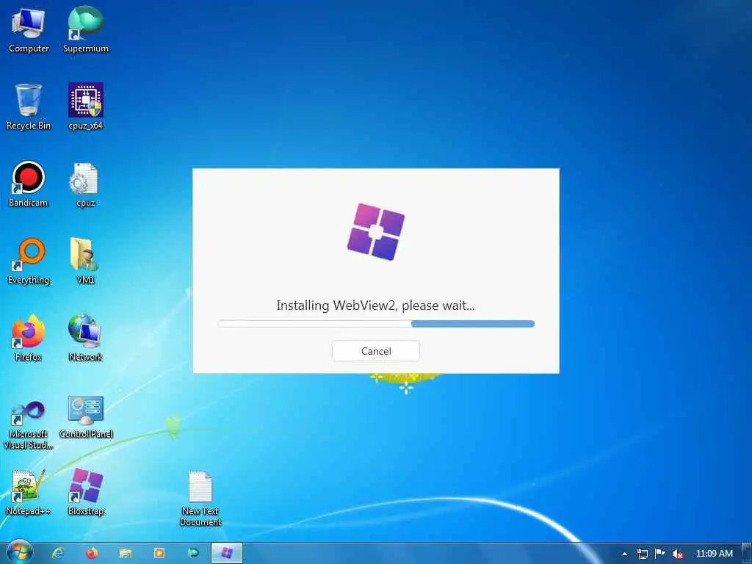
Task: Open Internet Explorer from the taskbar
Action: [58, 554]
